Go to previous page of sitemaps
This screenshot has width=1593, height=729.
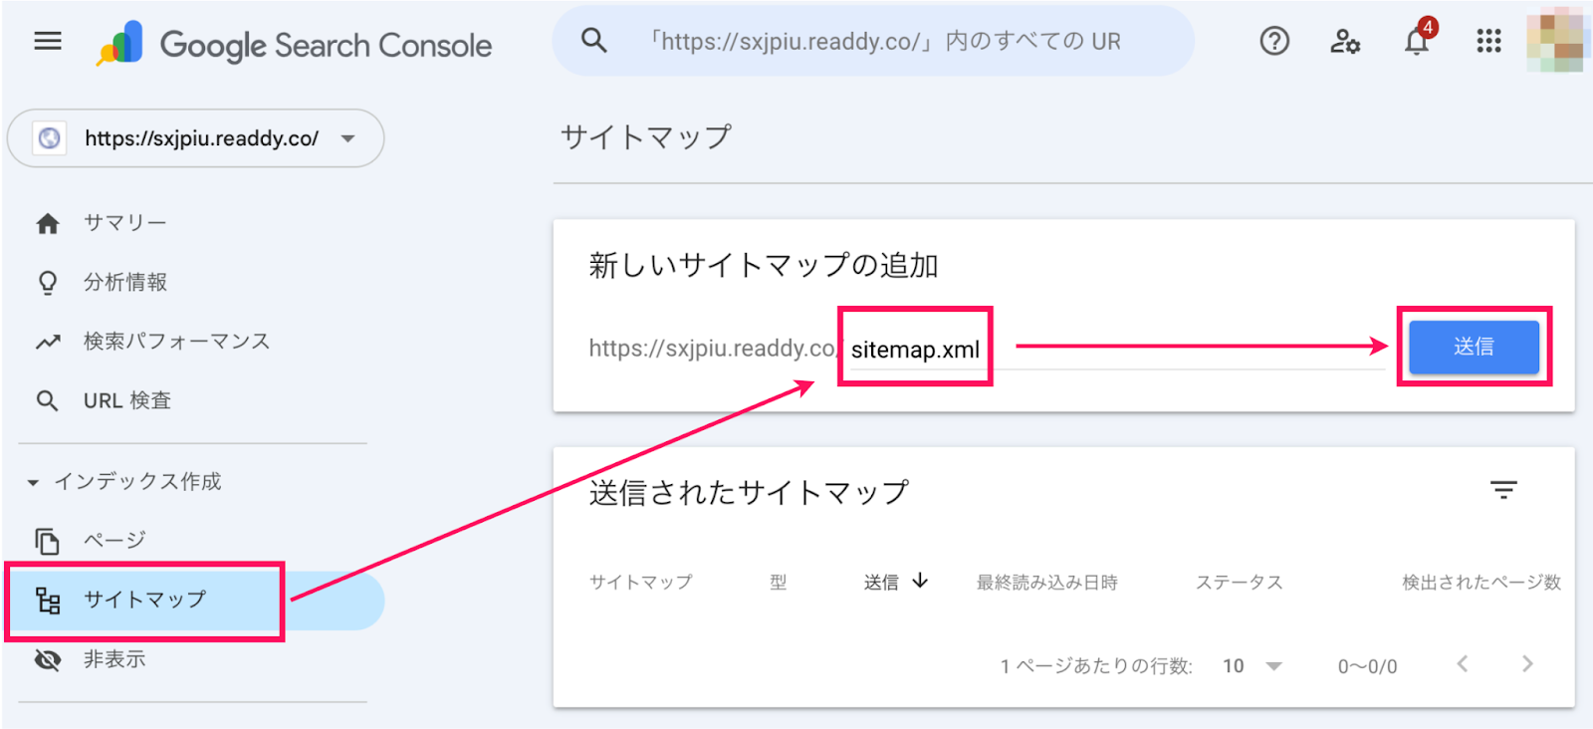pos(1463,664)
